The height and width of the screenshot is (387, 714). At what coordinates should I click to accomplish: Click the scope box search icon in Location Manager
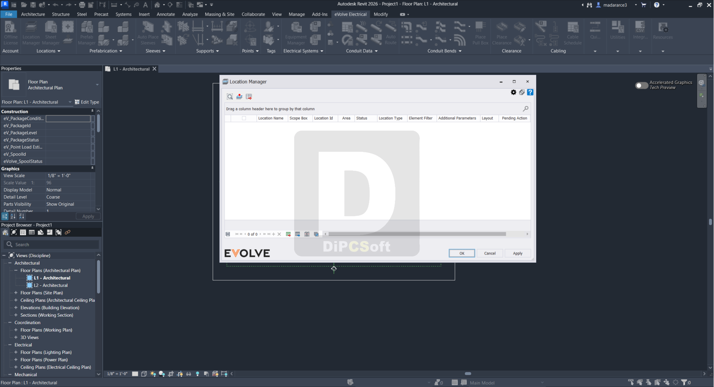click(230, 97)
